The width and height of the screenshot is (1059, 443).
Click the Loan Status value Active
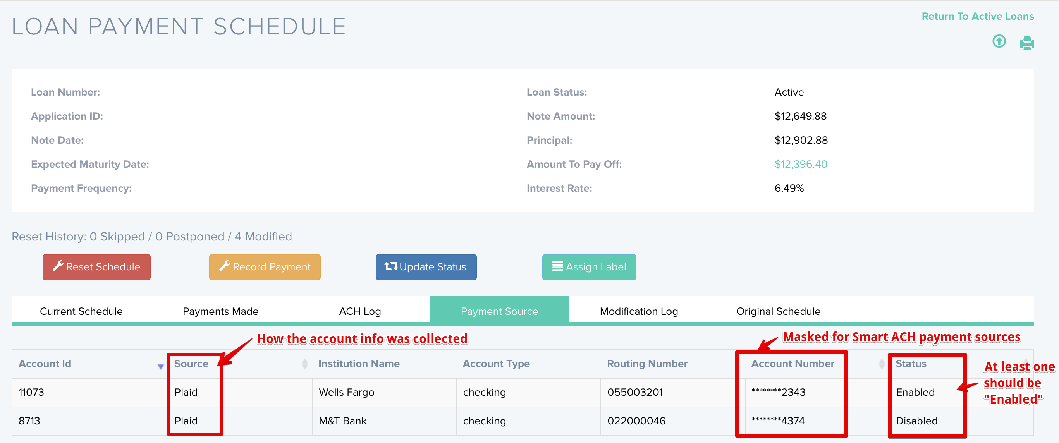789,92
